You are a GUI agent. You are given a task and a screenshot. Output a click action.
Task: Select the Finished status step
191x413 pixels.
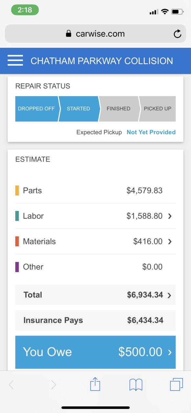[x=119, y=109]
